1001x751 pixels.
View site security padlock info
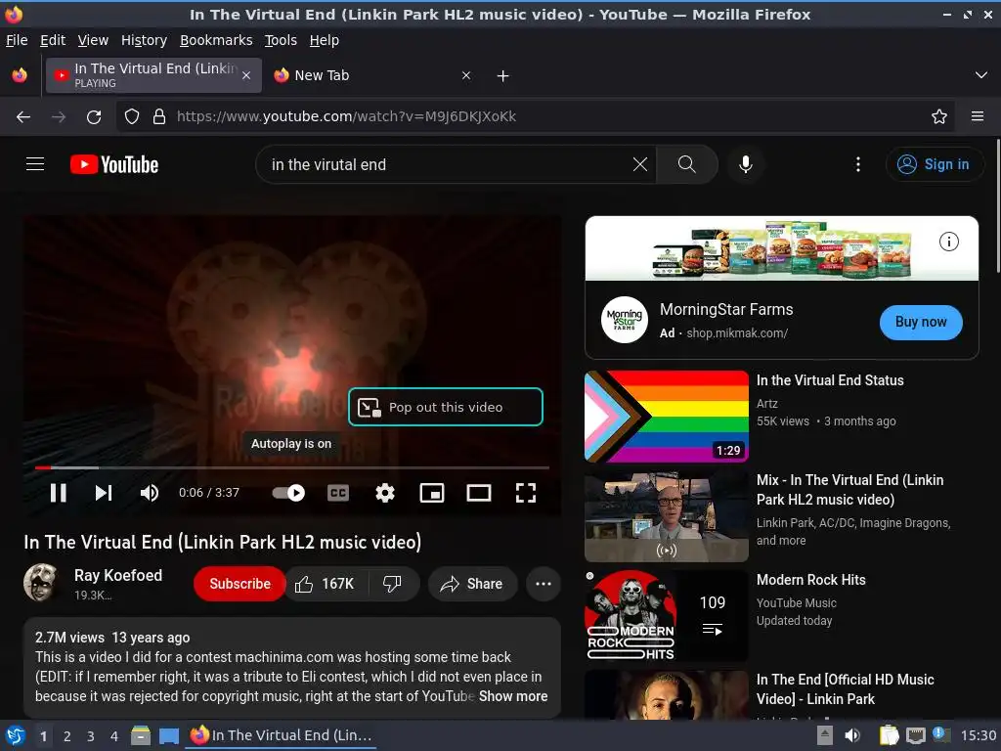[x=159, y=117]
